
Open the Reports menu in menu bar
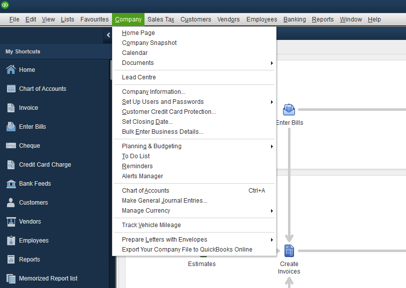click(x=322, y=19)
